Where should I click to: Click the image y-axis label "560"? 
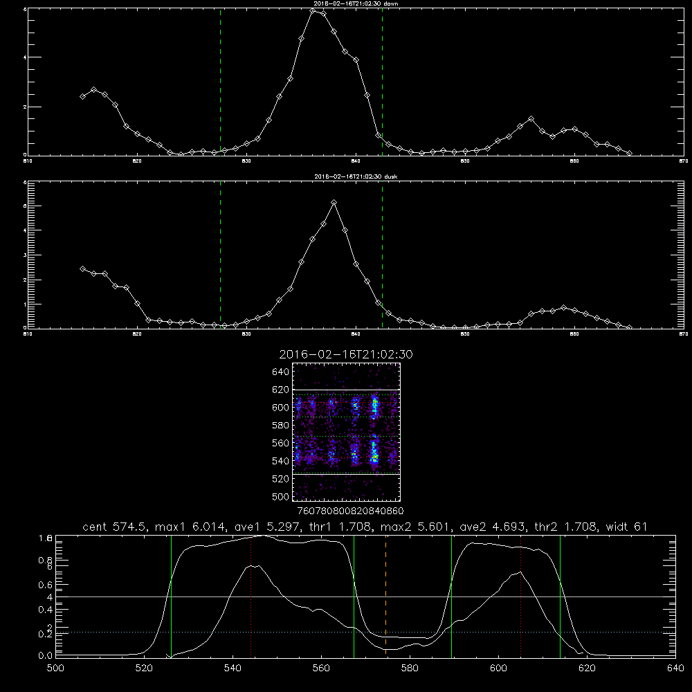pyautogui.click(x=280, y=443)
